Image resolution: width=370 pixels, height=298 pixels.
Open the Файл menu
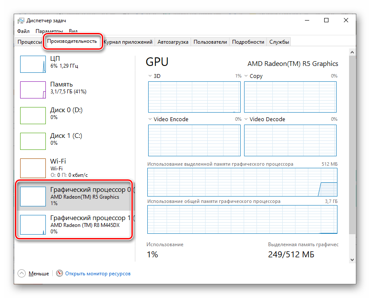[x=23, y=31]
